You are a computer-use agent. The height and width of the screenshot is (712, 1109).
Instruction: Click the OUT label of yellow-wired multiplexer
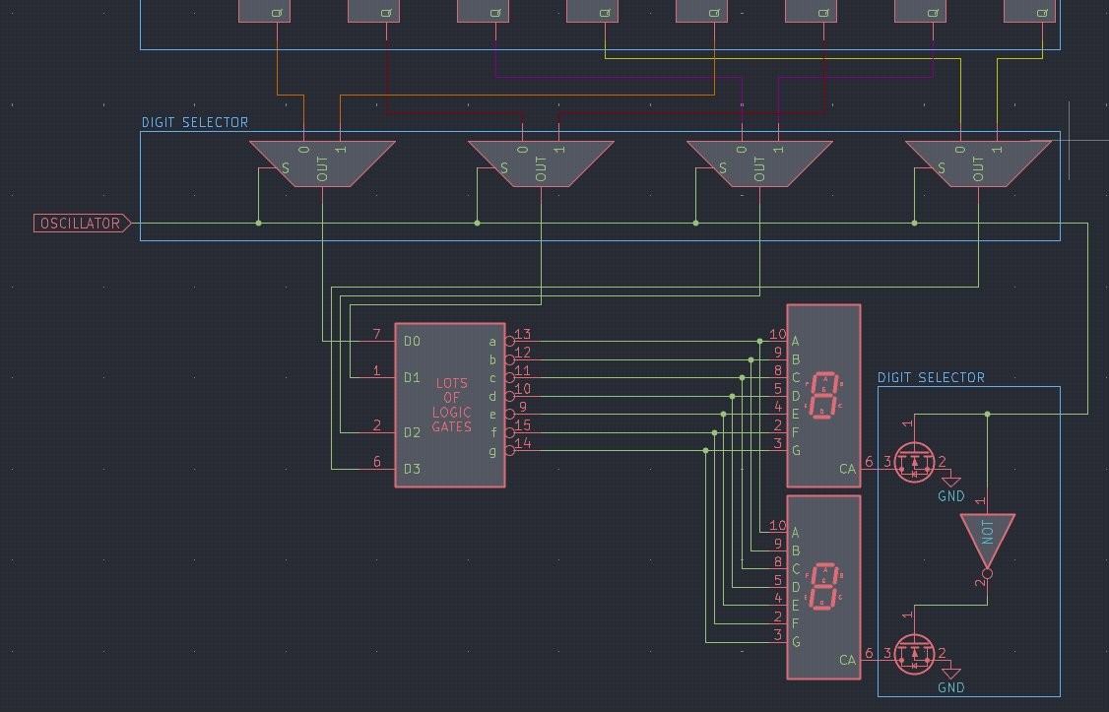pos(978,169)
